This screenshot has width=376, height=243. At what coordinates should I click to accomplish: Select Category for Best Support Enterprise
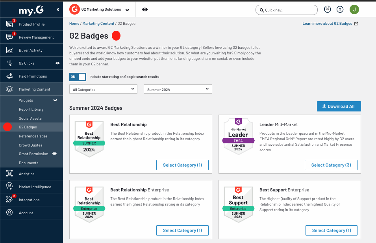332,230
